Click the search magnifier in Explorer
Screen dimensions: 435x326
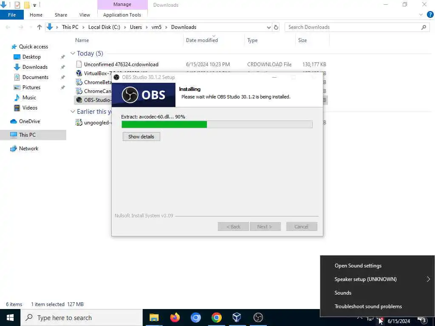tap(424, 27)
